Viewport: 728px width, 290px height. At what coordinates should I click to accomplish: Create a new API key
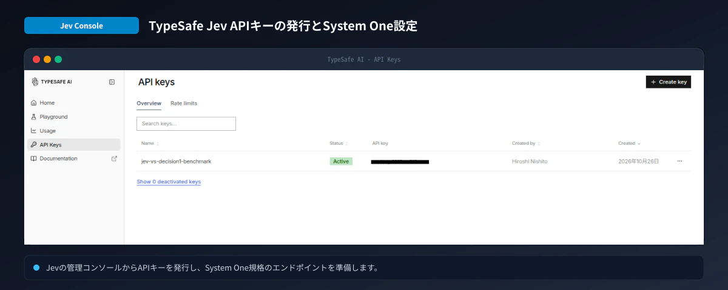click(x=669, y=82)
